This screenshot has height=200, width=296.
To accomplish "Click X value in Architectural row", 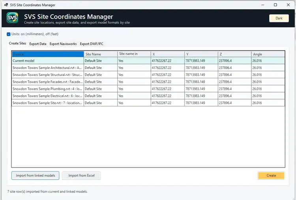I will (168, 68).
